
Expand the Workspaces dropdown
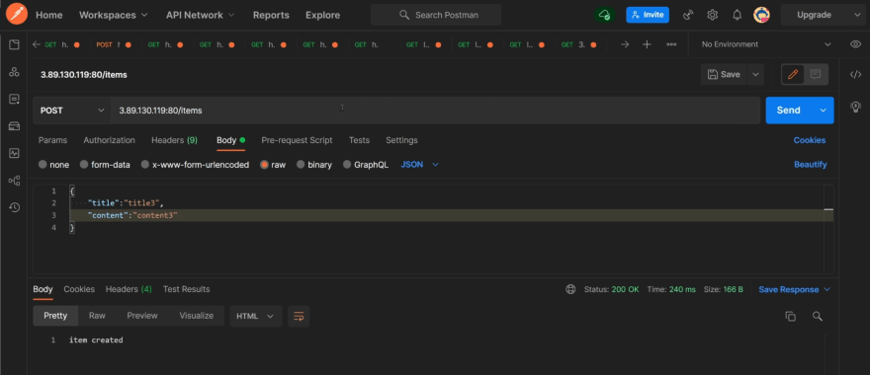(113, 15)
